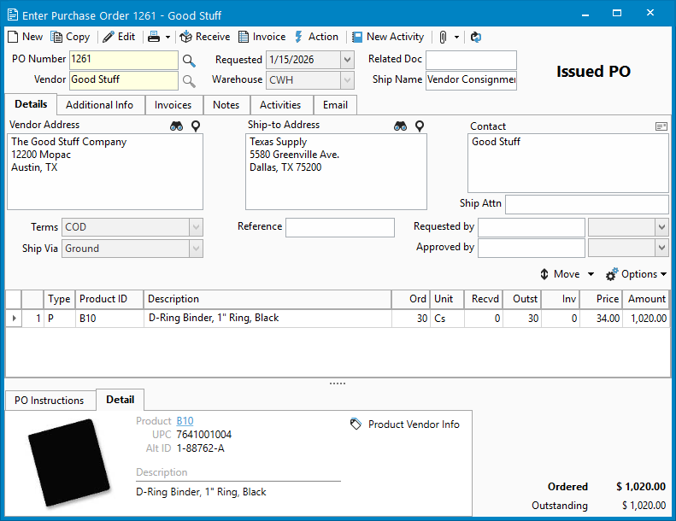Click the Product Vendor Info button
676x521 pixels.
click(x=405, y=424)
